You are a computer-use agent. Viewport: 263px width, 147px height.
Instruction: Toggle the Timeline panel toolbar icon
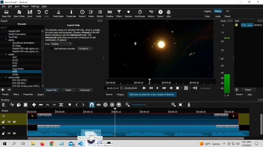tap(110, 13)
